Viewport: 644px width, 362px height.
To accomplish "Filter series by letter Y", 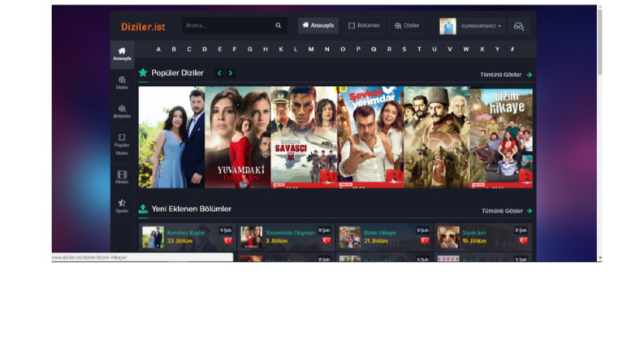I will pos(497,50).
